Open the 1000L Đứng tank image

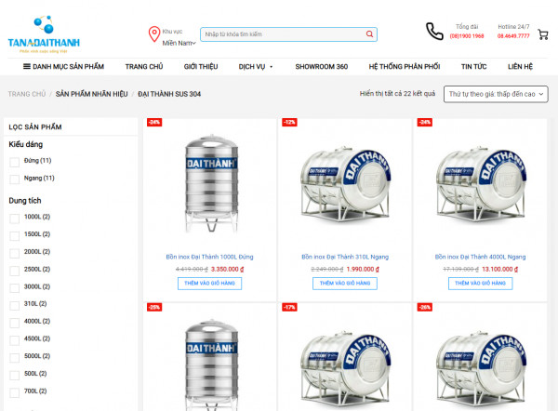pyautogui.click(x=211, y=183)
